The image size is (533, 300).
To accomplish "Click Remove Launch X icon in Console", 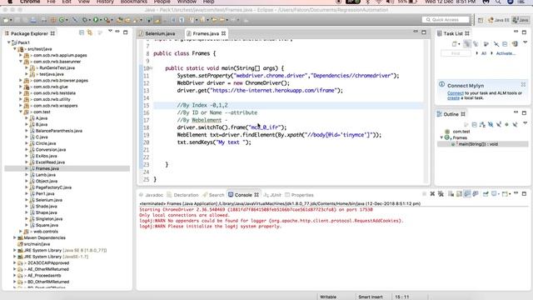I will click(x=432, y=194).
